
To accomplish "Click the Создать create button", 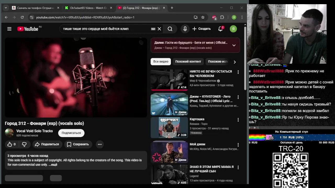I will (202, 29).
